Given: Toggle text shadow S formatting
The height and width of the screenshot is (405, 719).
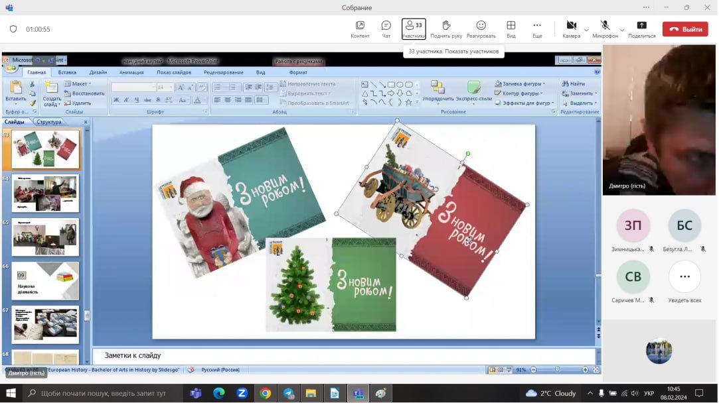Looking at the screenshot, I should (x=158, y=100).
